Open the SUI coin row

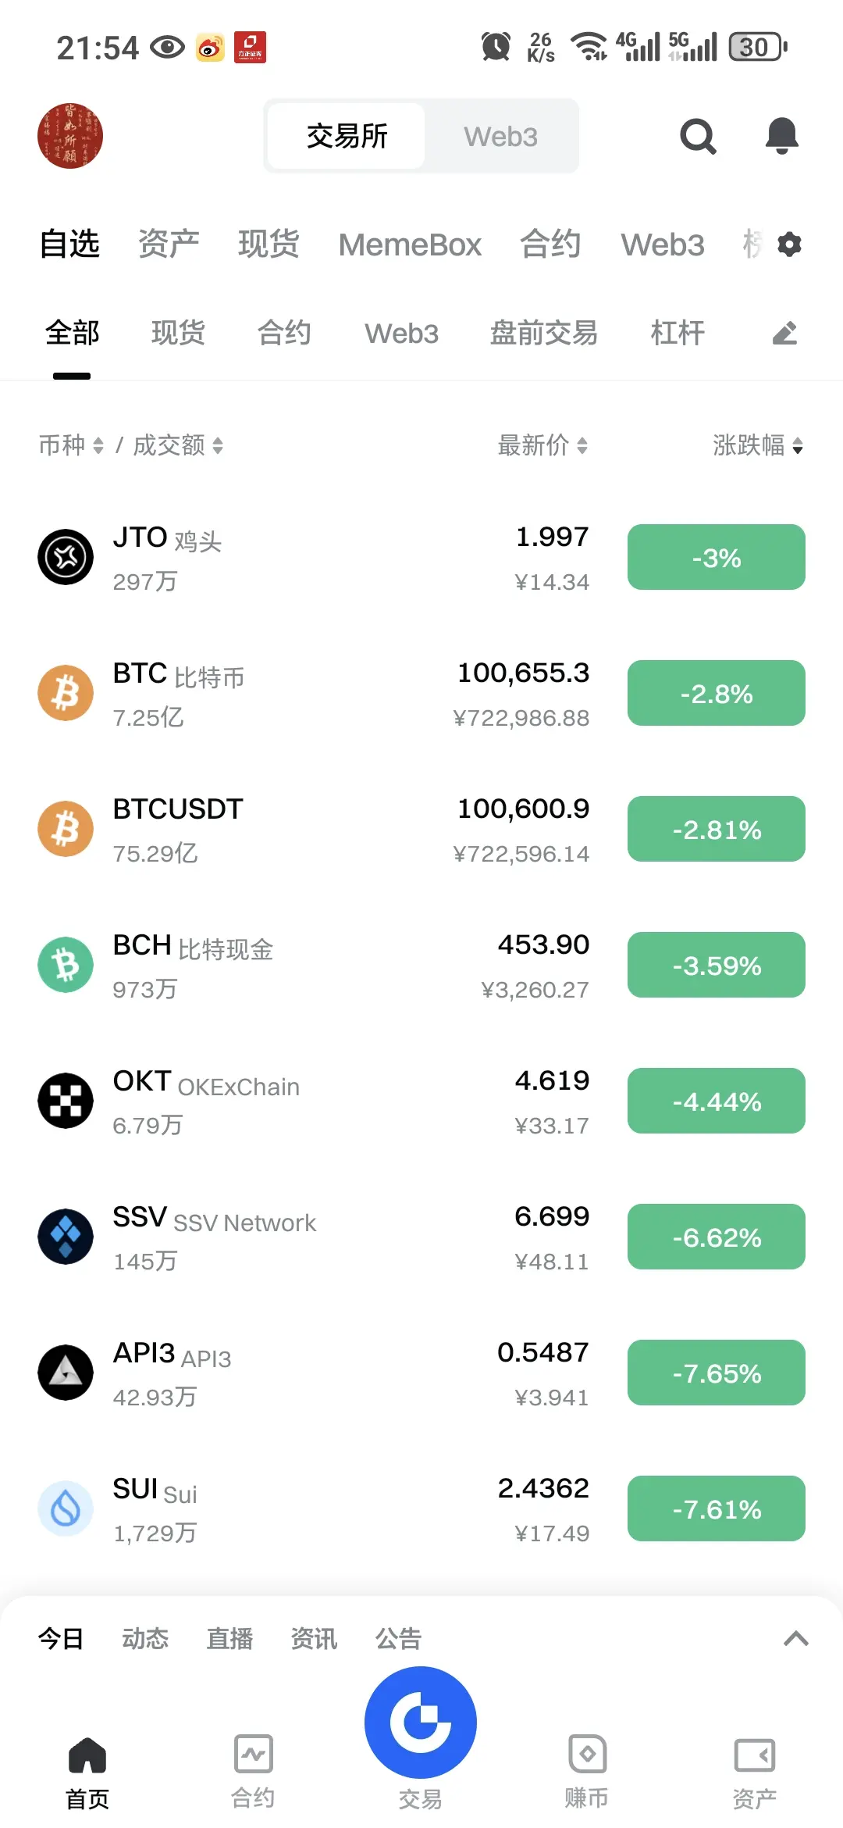(421, 1508)
